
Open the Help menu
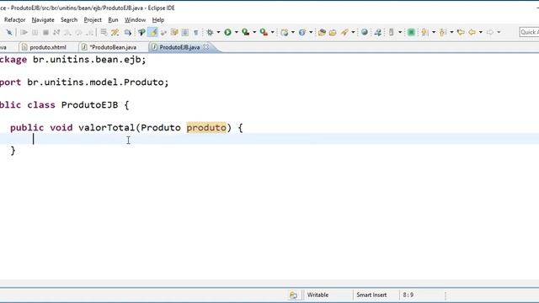coord(158,20)
